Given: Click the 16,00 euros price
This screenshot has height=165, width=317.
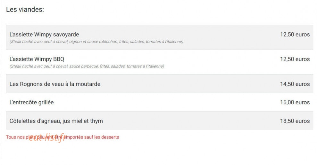Looking at the screenshot, I should pos(295,102).
